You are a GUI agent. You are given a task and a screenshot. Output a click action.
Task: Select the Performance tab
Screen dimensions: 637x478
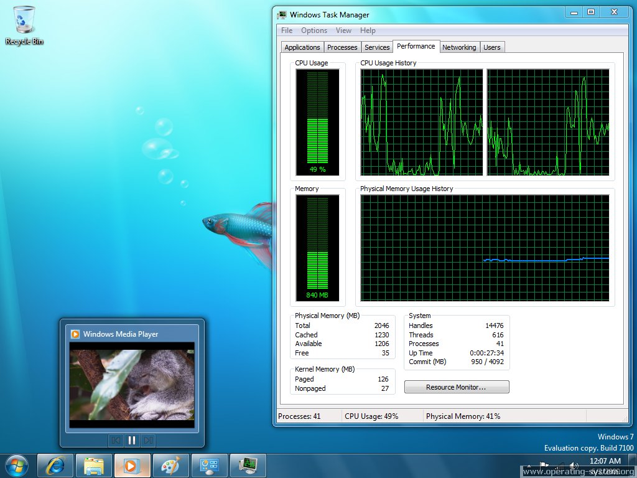416,46
